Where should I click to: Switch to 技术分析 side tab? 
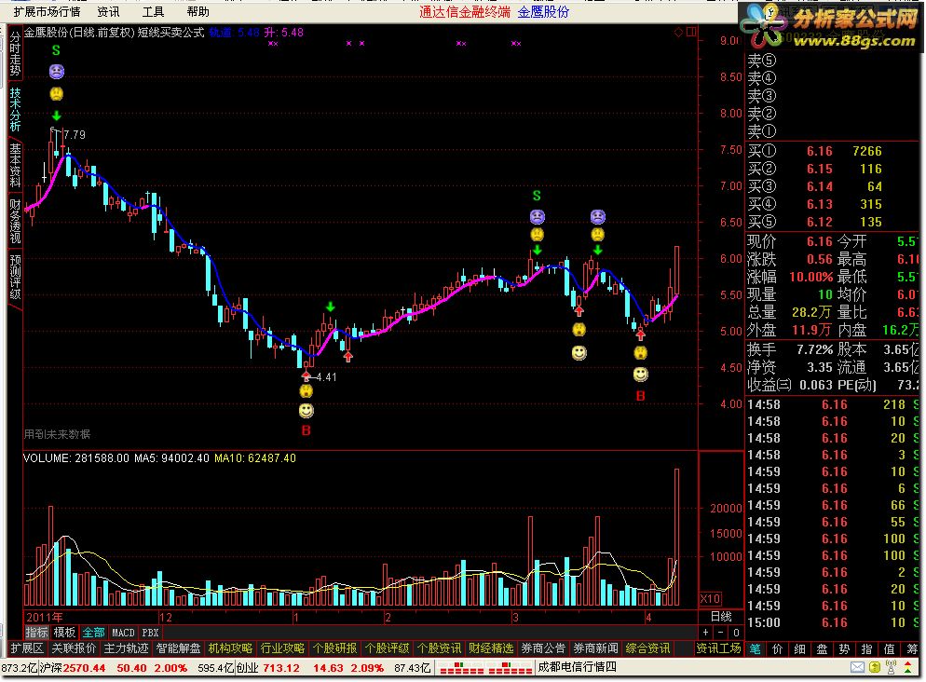coord(15,110)
